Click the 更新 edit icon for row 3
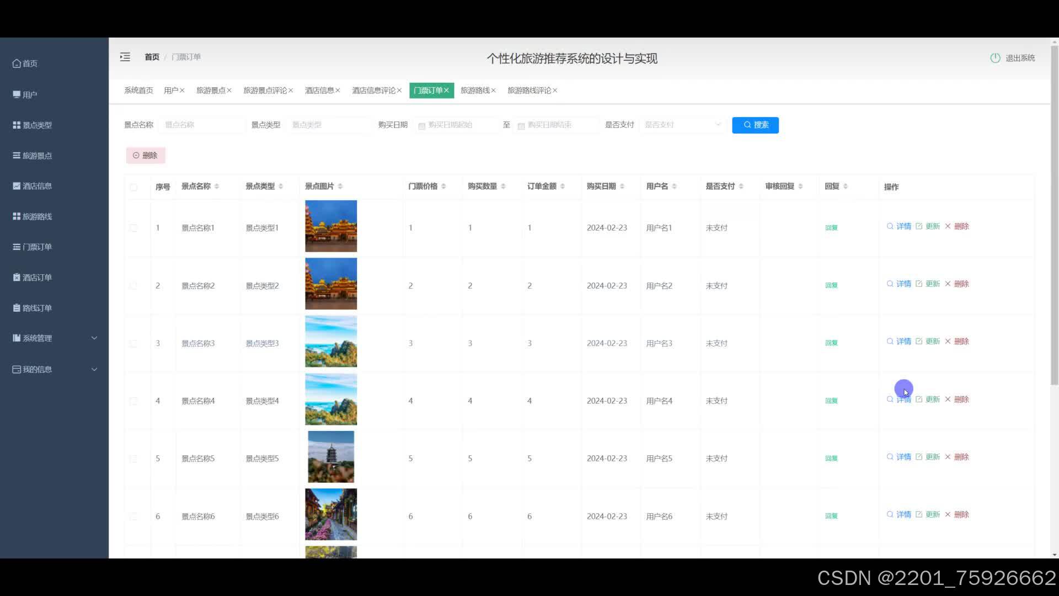The height and width of the screenshot is (596, 1059). coord(919,342)
